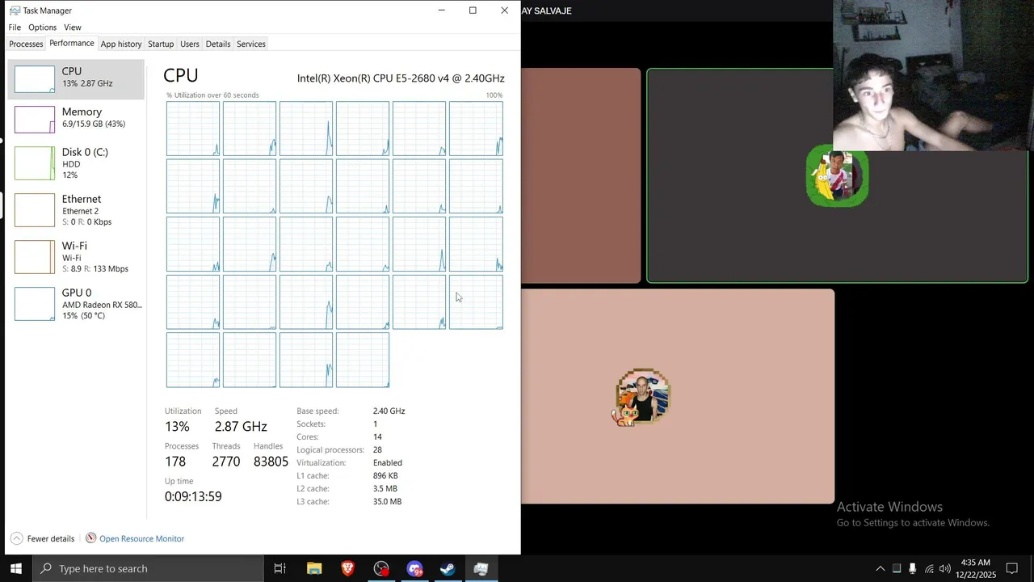
Task: Switch to the Processes tab
Action: pos(26,44)
